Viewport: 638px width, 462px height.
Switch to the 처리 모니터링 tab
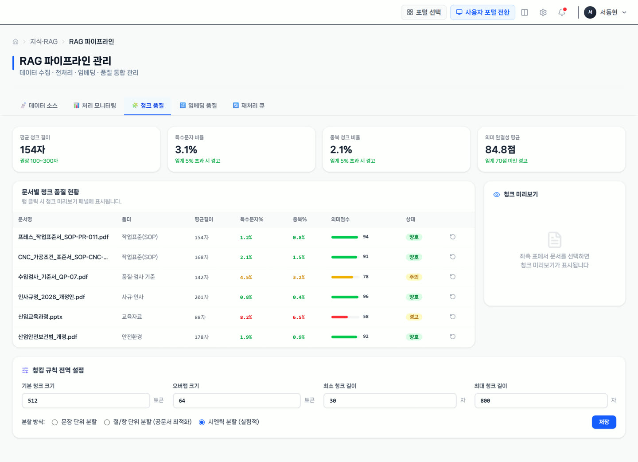click(95, 106)
